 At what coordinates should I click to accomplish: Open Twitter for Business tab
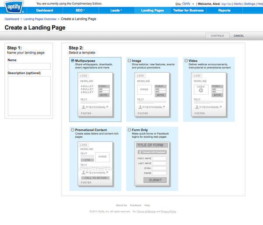click(188, 11)
